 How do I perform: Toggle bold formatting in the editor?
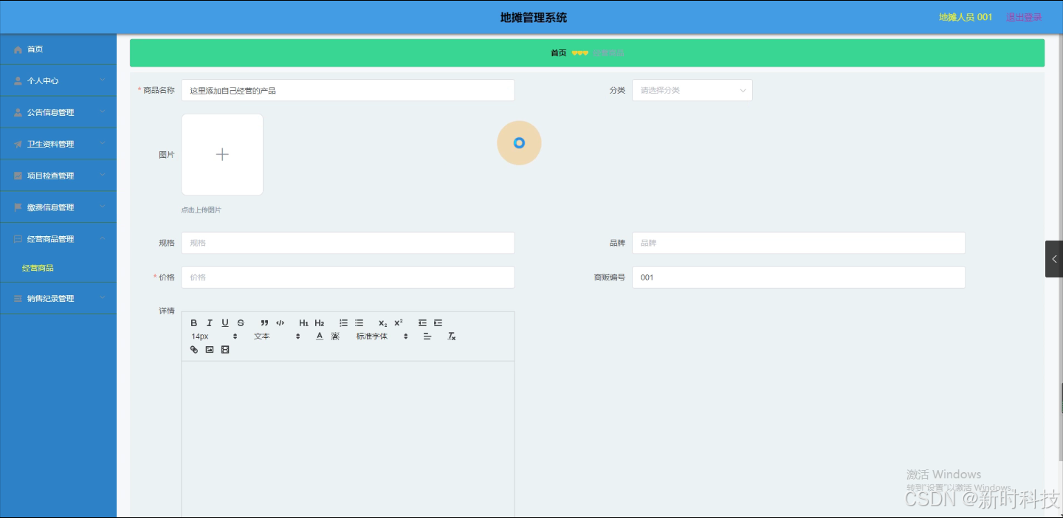[x=194, y=323]
